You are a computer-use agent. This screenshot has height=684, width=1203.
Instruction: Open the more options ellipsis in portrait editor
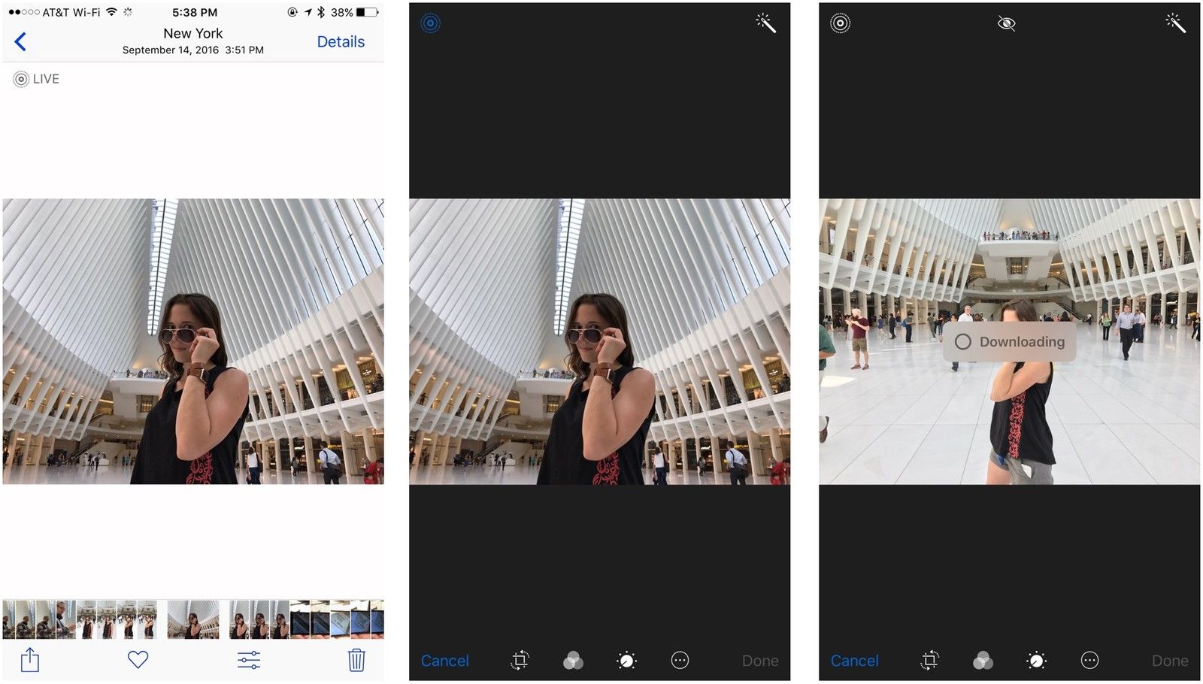coord(680,661)
